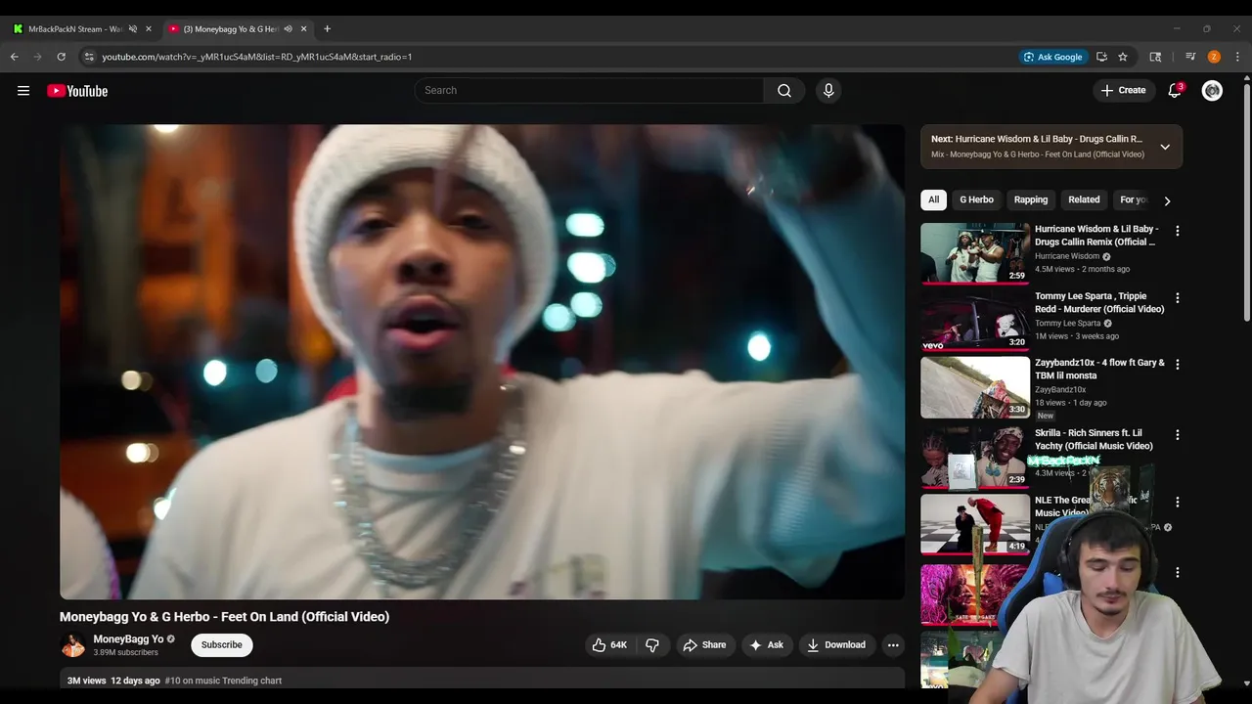Go to YouTube home via logo
Screen dimensions: 1252x704
click(77, 91)
